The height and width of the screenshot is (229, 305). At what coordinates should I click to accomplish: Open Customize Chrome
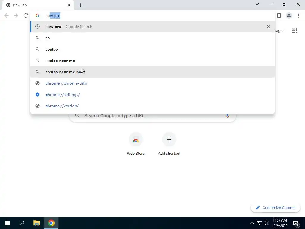[276, 208]
